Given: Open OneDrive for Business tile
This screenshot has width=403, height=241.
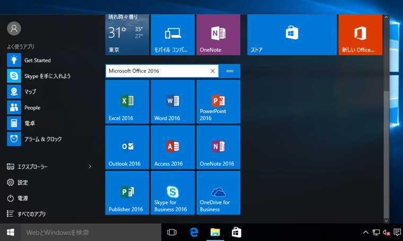Looking at the screenshot, I should tap(218, 193).
